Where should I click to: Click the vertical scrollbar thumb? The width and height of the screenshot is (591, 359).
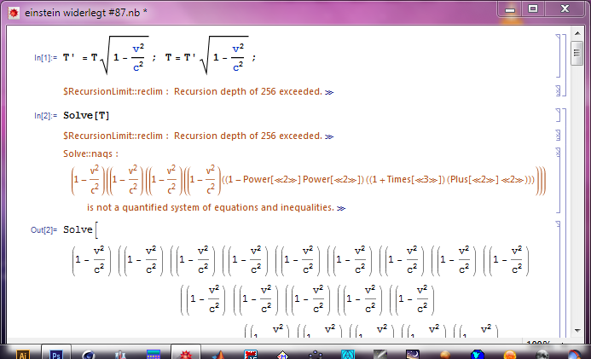[x=577, y=52]
